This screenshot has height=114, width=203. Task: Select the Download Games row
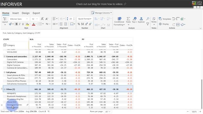coord(68,105)
